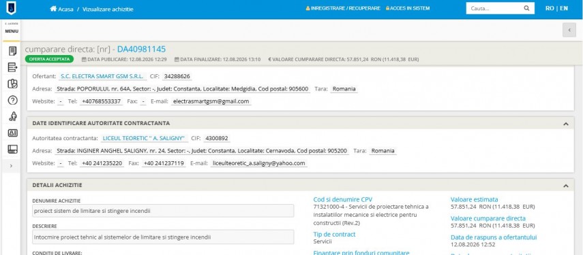Image resolution: width=583 pixels, height=255 pixels.
Task: Click the OFERTA ACCEPTATA status badge
Action: click(x=50, y=59)
